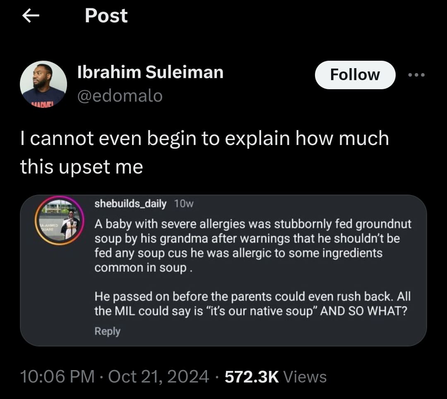Open the @edomalo handle link

(x=120, y=96)
